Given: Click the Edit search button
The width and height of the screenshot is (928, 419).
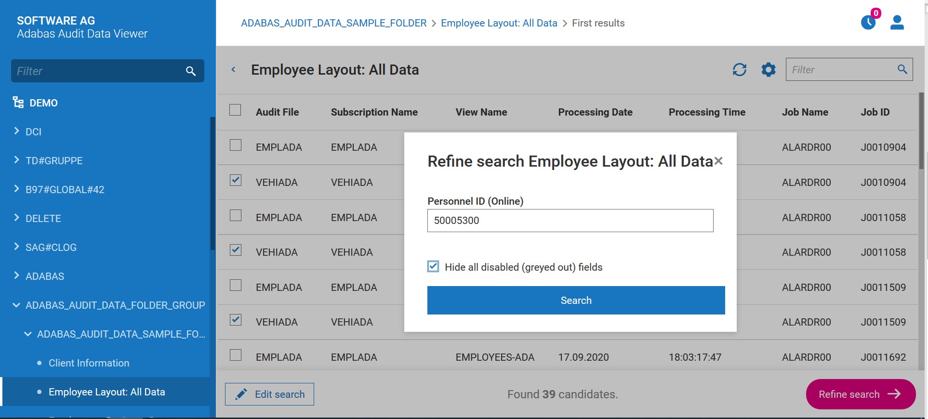Looking at the screenshot, I should point(269,394).
